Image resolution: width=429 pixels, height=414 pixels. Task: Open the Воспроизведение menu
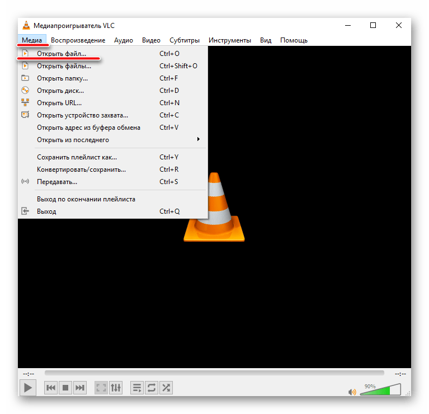[x=78, y=40]
